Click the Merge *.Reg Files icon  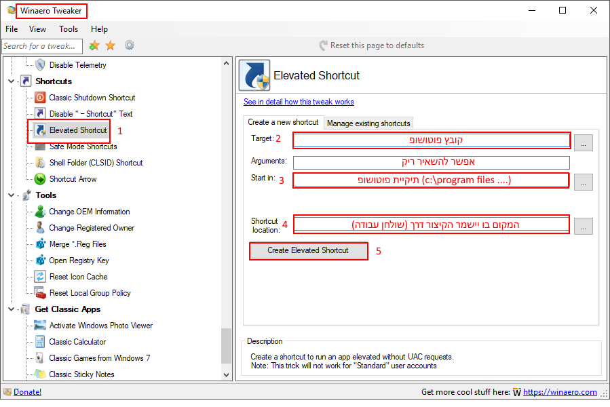41,244
